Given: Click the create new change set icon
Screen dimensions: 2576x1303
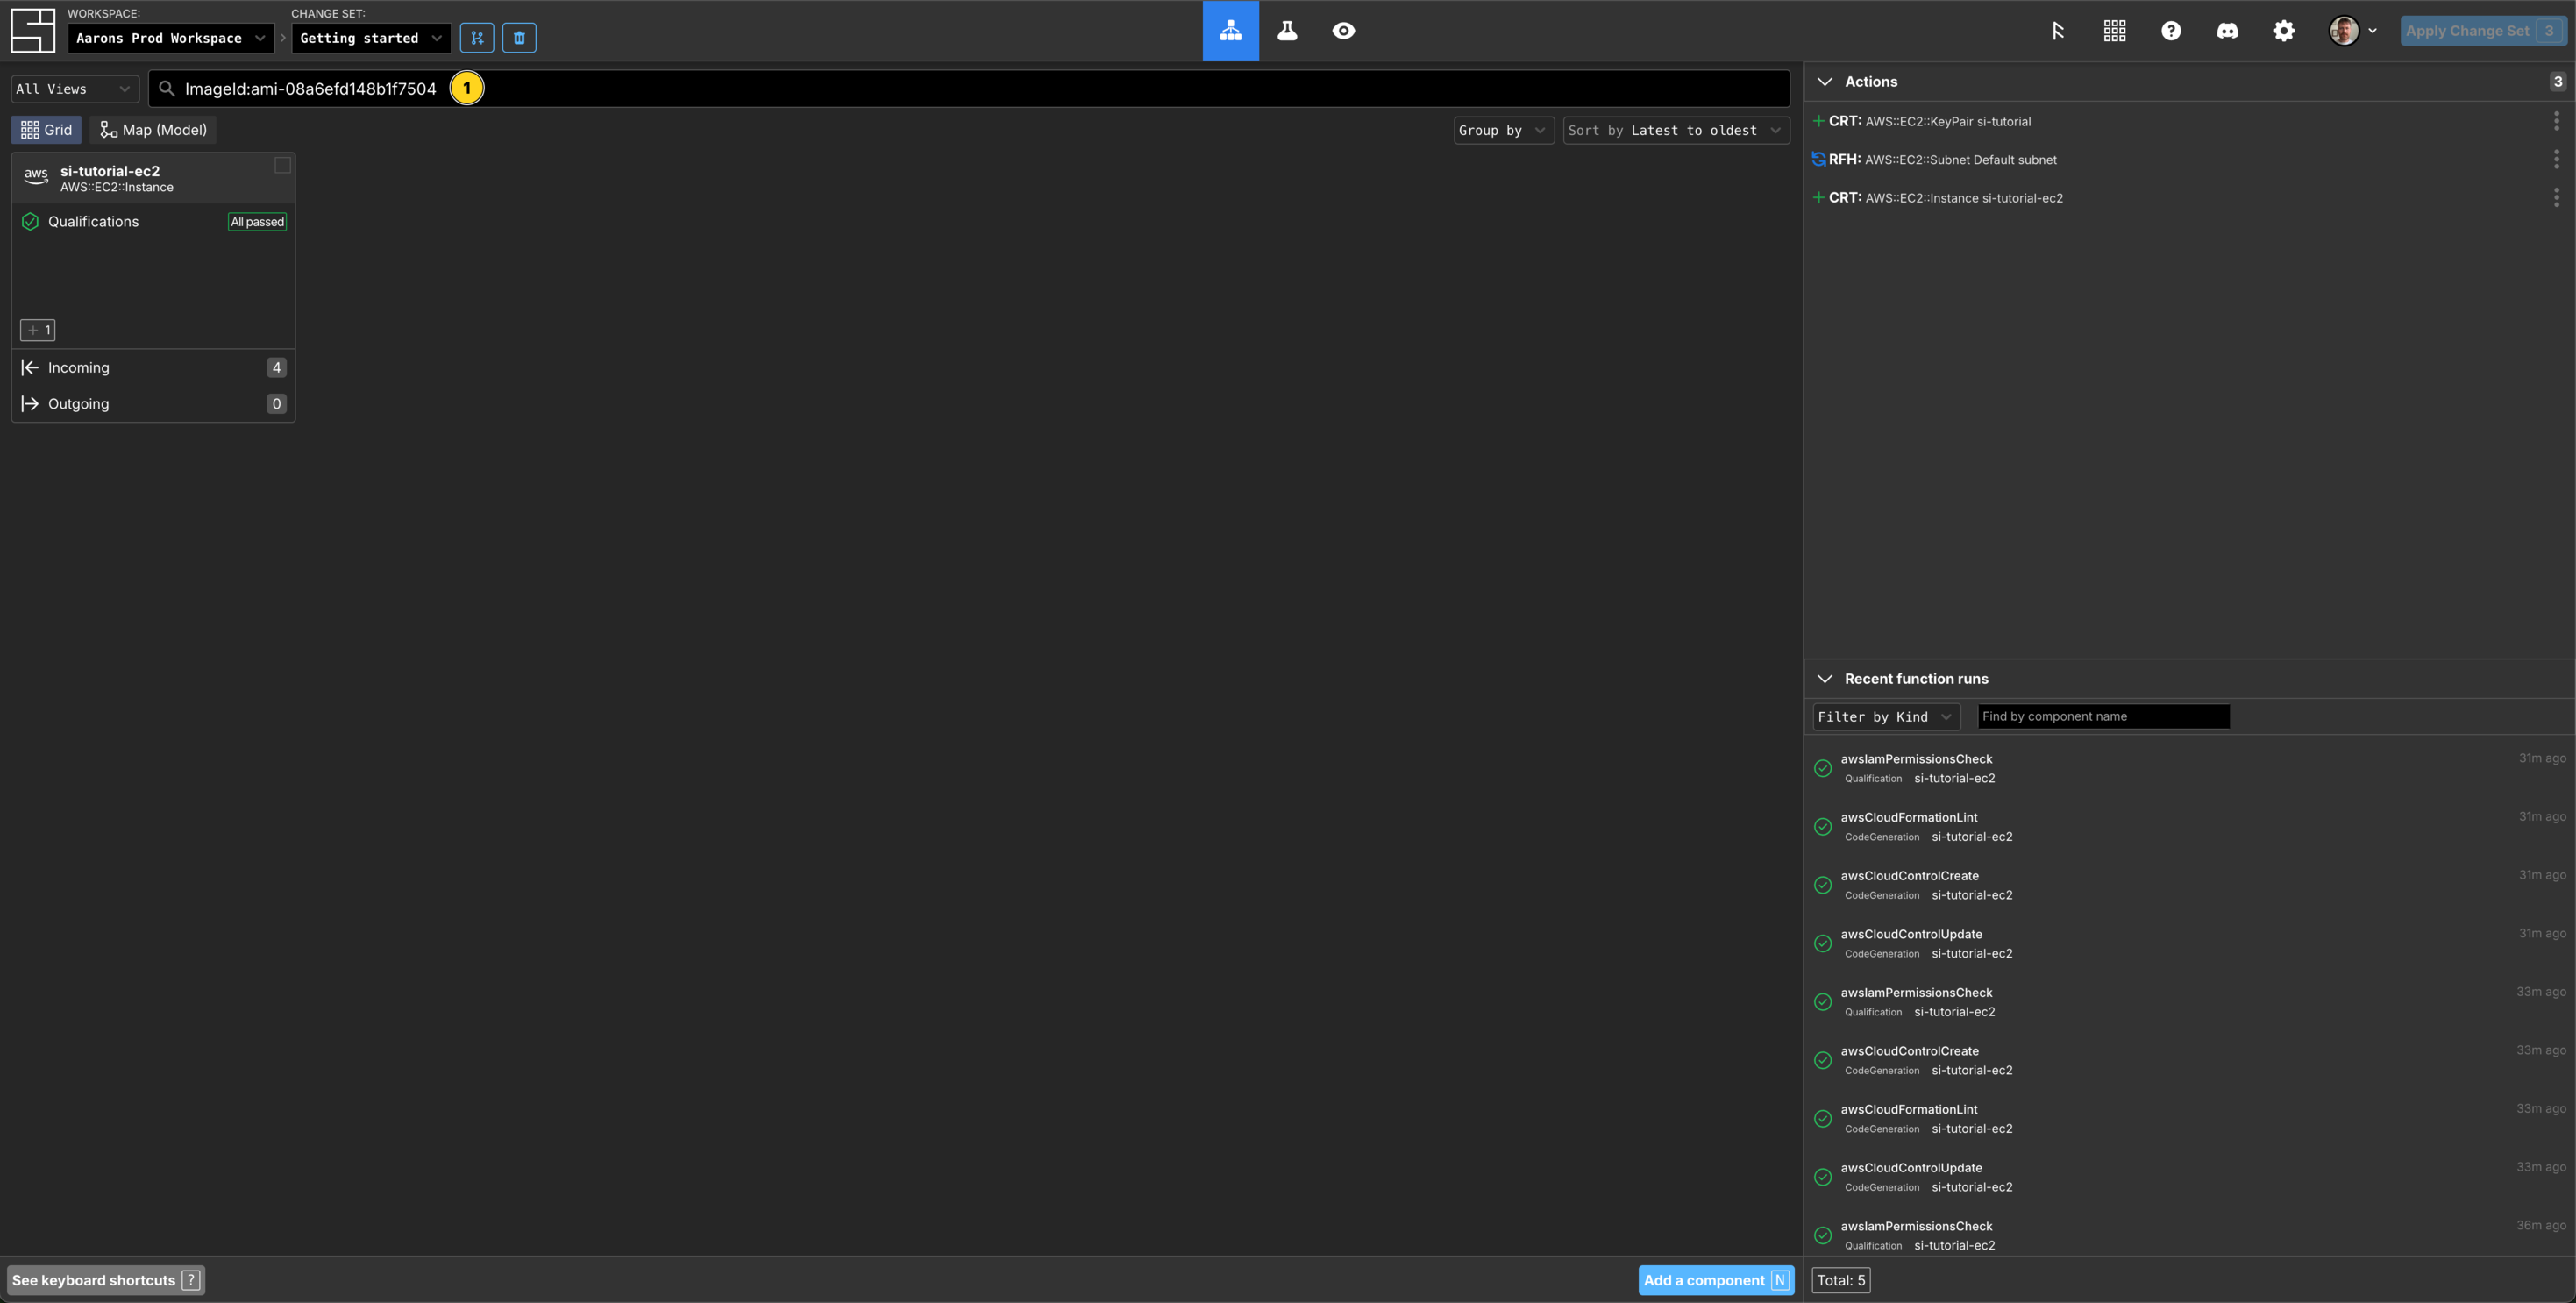Looking at the screenshot, I should pyautogui.click(x=477, y=38).
